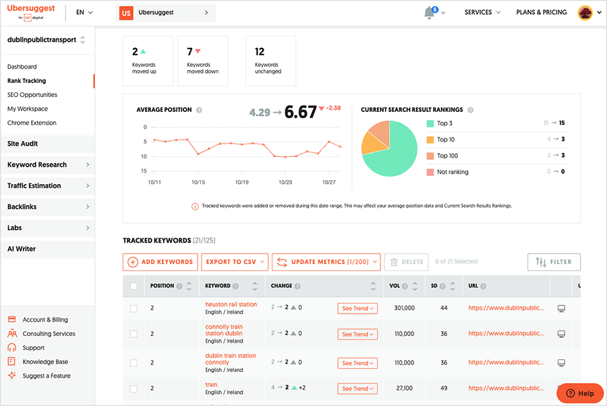Viewport: 607px width, 406px height.
Task: Check the dublin train station connolly checkbox
Action: pyautogui.click(x=134, y=363)
